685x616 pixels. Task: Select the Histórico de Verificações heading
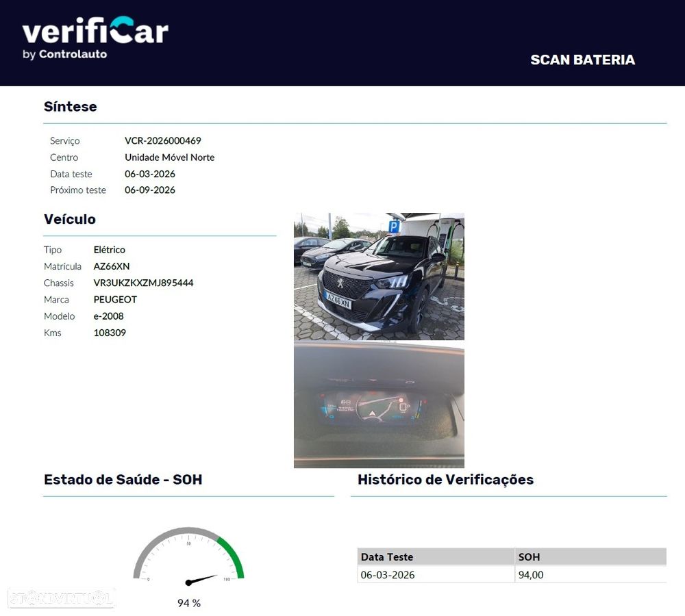click(x=446, y=480)
